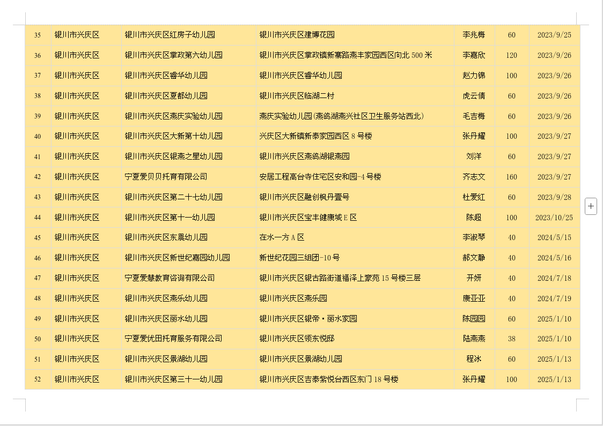
Task: Select address 吉泰紫悦台西区东门 18 号楼
Action: point(329,380)
